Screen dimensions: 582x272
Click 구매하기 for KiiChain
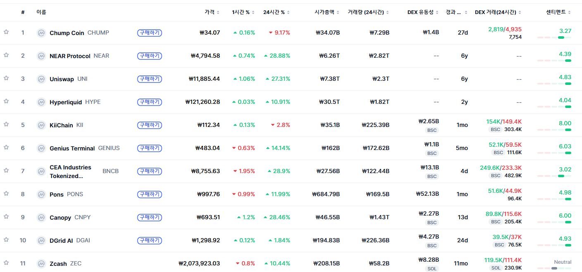point(150,125)
